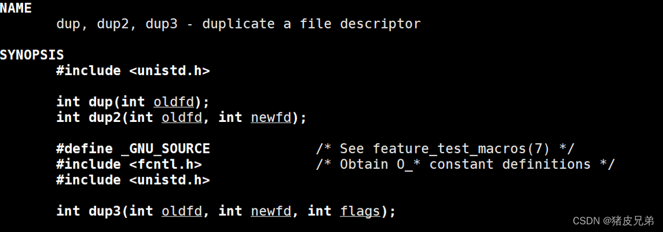Click the underlined newfd in dup3()
Image resolution: width=663 pixels, height=232 pixels.
coord(271,211)
